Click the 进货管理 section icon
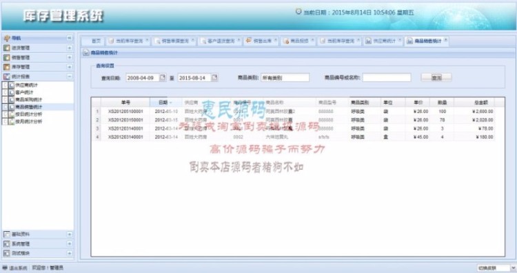Screen dimensions: 517x273 pyautogui.click(x=7, y=48)
